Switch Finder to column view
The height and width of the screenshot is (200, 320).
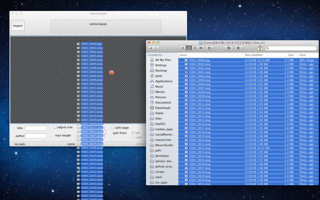pyautogui.click(x=195, y=48)
